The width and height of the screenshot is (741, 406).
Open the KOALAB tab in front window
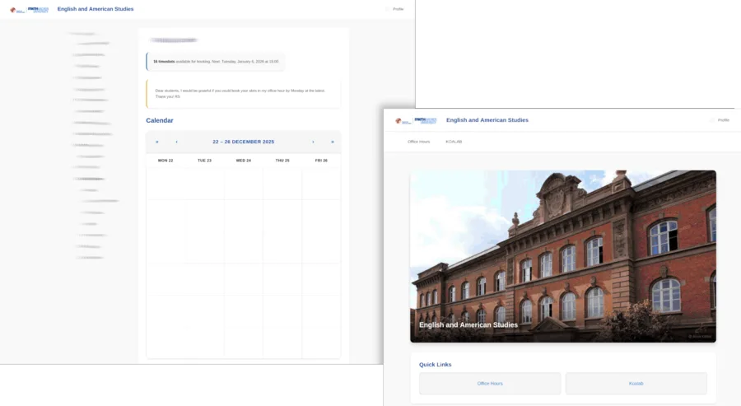coord(454,142)
